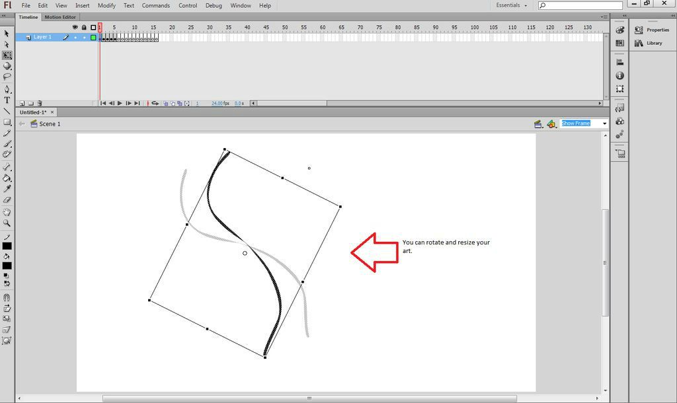Screen dimensions: 677x403
Task: Toggle Onion Skin button
Action: pyautogui.click(x=166, y=104)
